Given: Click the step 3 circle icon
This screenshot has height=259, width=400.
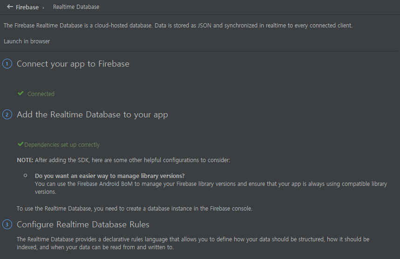Looking at the screenshot, I should pos(7,225).
